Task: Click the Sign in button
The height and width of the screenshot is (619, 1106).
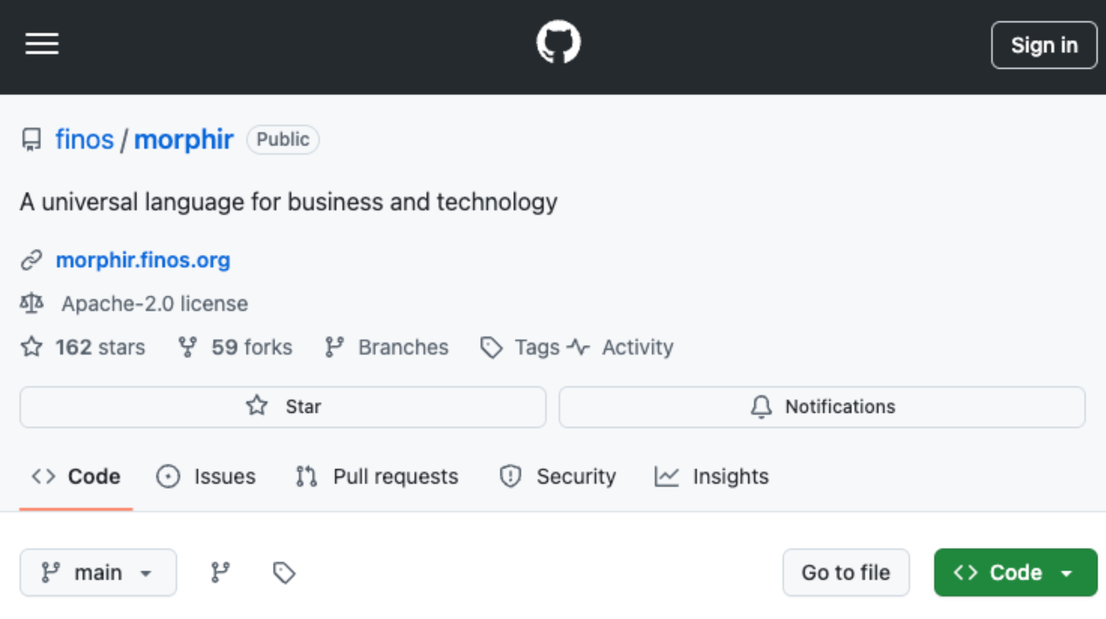Action: (1044, 45)
